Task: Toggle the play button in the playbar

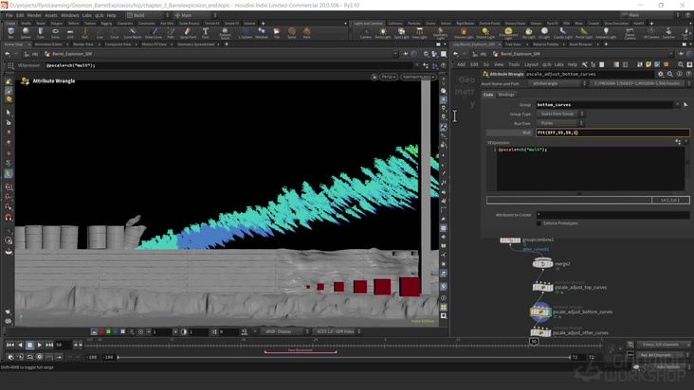Action: click(x=40, y=345)
